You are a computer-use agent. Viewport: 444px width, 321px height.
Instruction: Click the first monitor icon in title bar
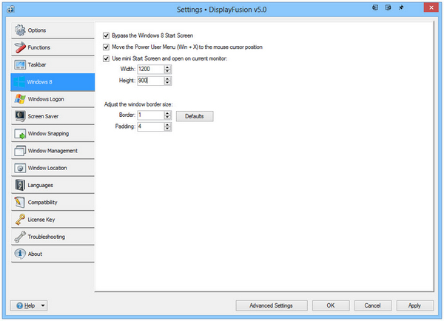coord(375,7)
